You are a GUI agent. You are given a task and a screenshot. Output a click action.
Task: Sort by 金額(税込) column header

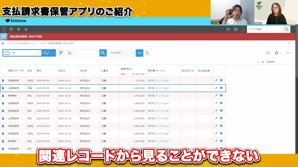pos(126,69)
